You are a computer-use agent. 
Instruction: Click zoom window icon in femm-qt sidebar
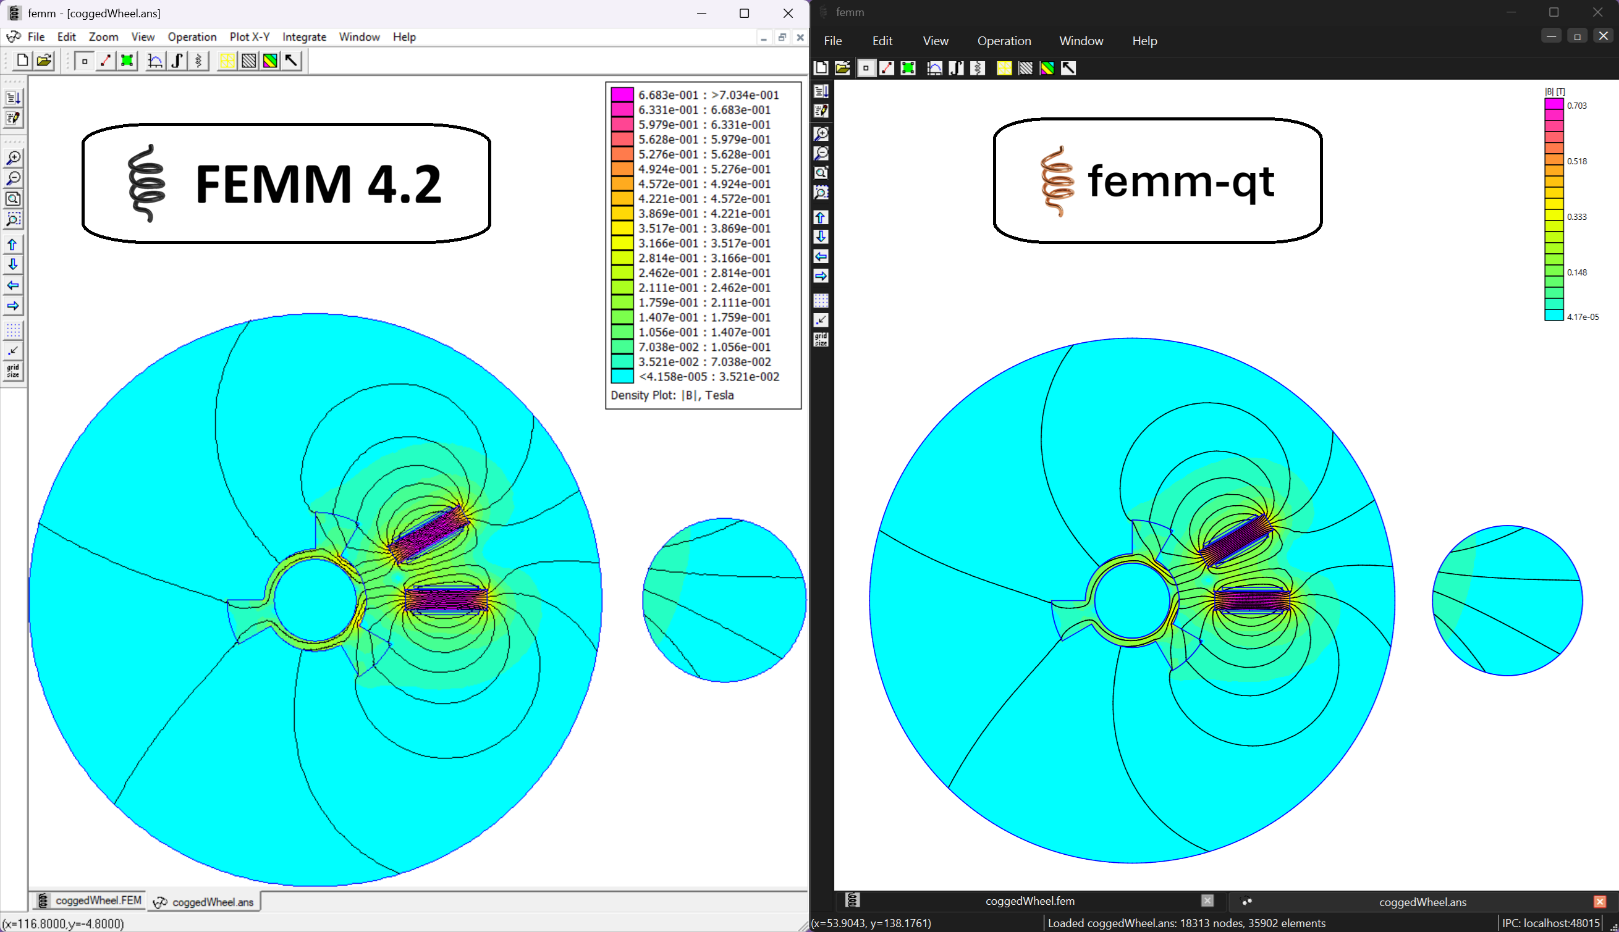(821, 193)
